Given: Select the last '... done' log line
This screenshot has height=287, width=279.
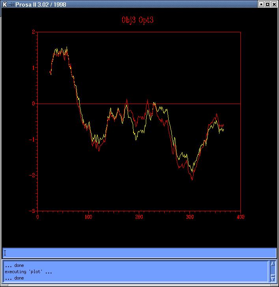Looking at the screenshot, I should click(14, 278).
